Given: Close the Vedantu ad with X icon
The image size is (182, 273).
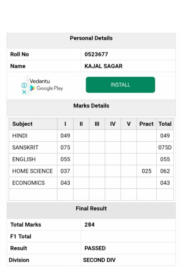Looking at the screenshot, I should coord(24,92).
